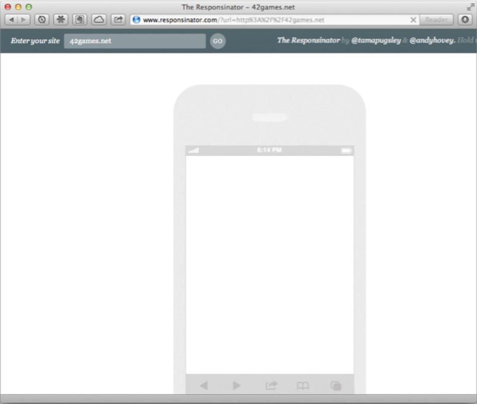Click the forward arrow in phone mockup
The image size is (477, 404).
point(237,386)
